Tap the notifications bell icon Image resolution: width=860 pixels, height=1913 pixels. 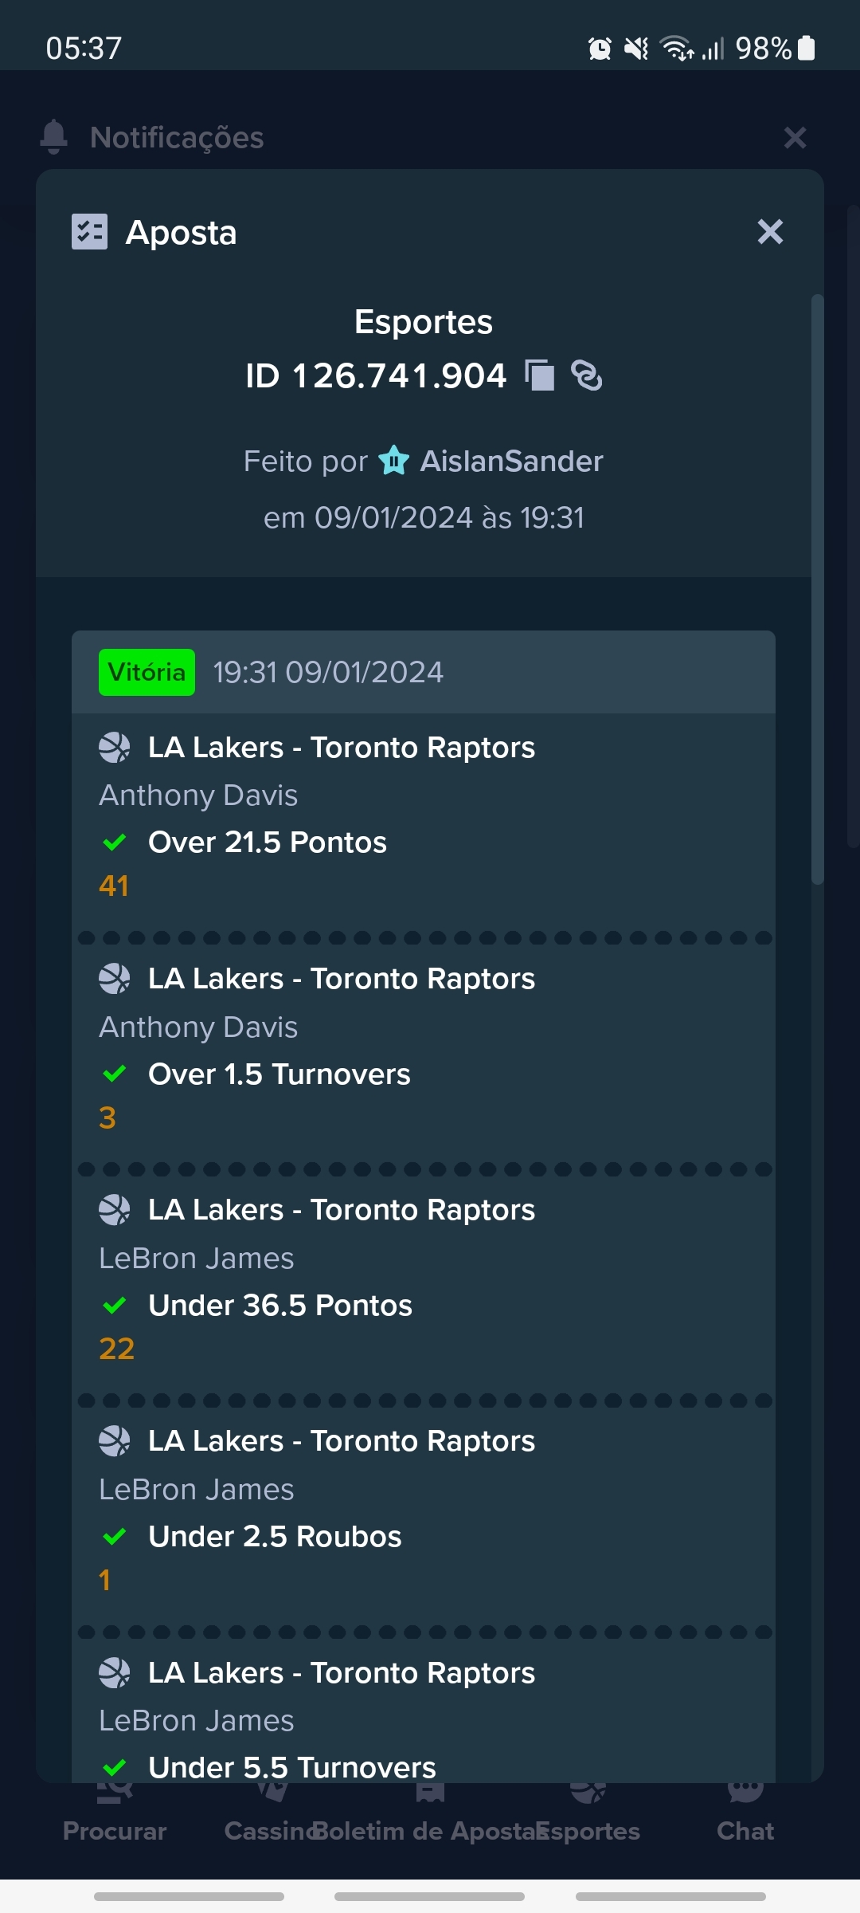click(53, 137)
